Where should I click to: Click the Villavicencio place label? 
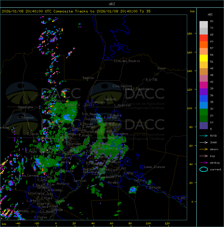pos(54,101)
